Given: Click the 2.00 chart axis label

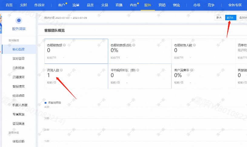Looking at the screenshot, I should click(x=47, y=130).
